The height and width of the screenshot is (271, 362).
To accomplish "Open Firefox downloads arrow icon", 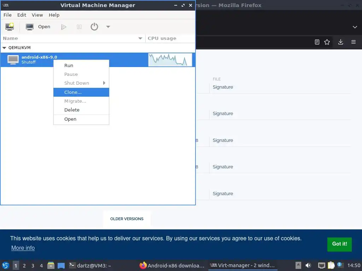I will click(x=340, y=42).
